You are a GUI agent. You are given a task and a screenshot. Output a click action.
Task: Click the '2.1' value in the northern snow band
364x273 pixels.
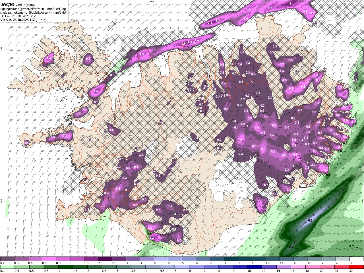tap(210, 23)
